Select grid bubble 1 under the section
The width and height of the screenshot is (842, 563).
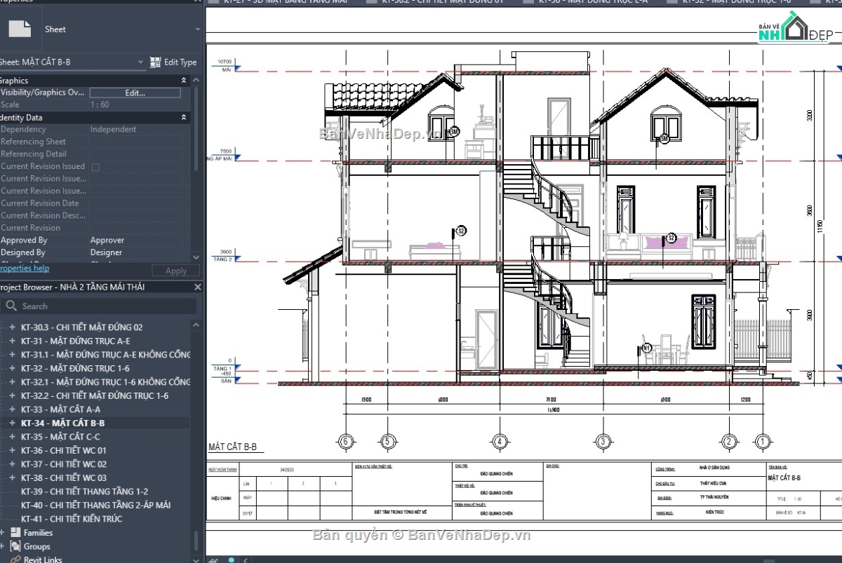[x=763, y=442]
